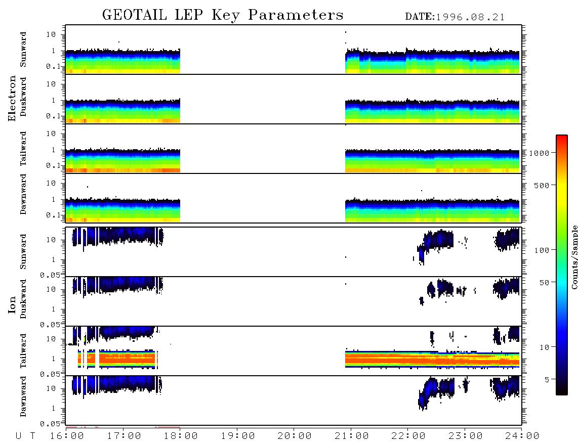Screen dimensions: 578x445
Task: Click the Ion Tailward panel label
Action: pos(23,351)
